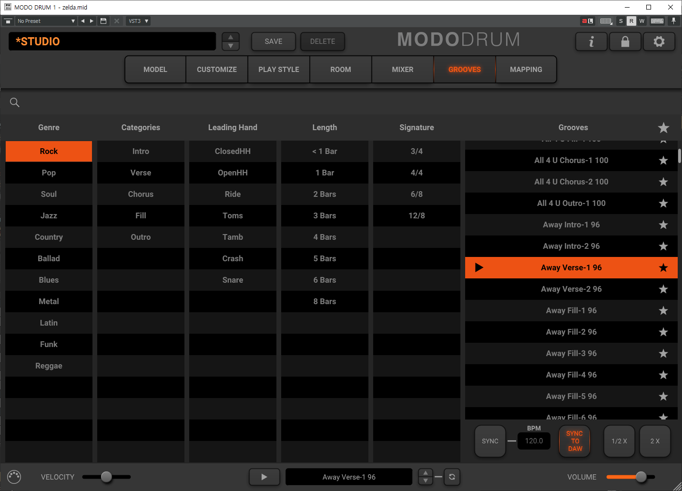Viewport: 682px width, 491px height.
Task: Click the pin window icon
Action: click(673, 21)
